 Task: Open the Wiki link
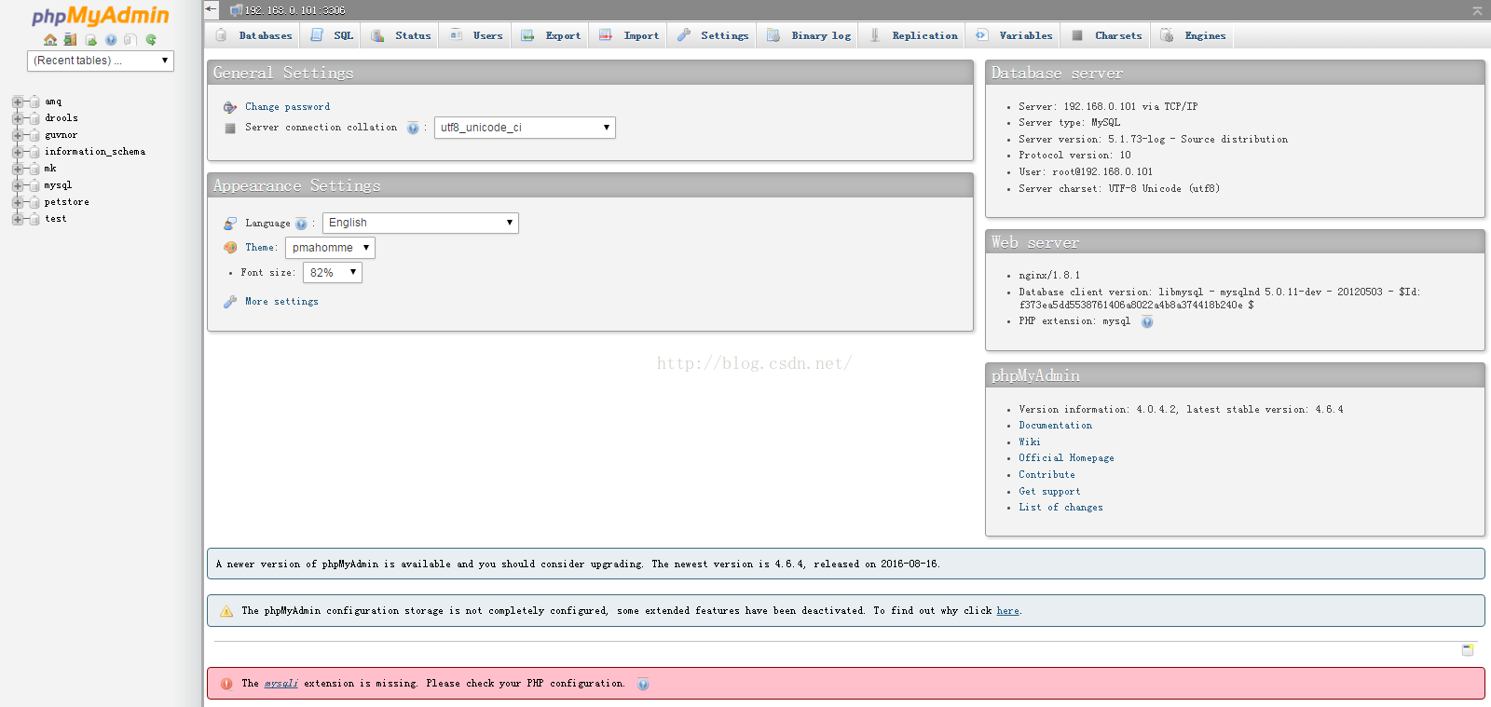(1030, 442)
